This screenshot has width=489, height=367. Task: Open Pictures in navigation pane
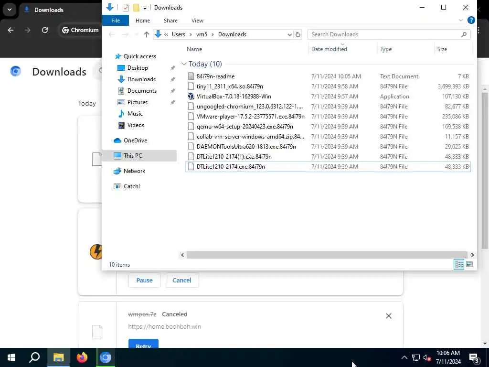[137, 102]
